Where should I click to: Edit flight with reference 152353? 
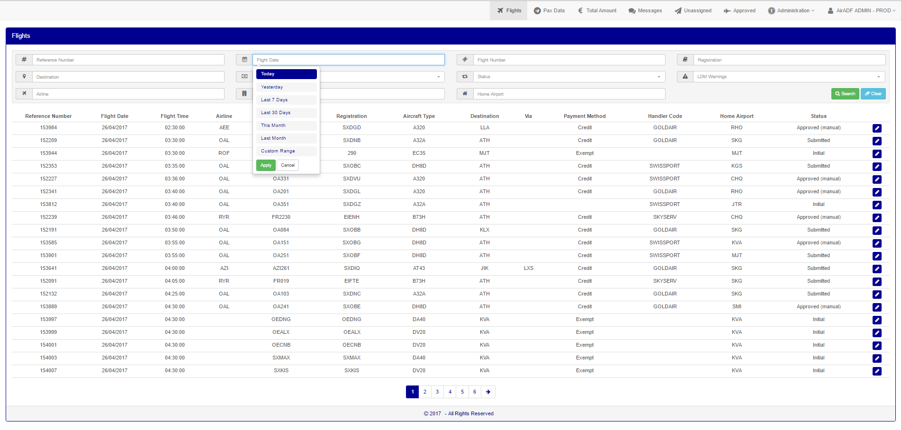(x=877, y=167)
